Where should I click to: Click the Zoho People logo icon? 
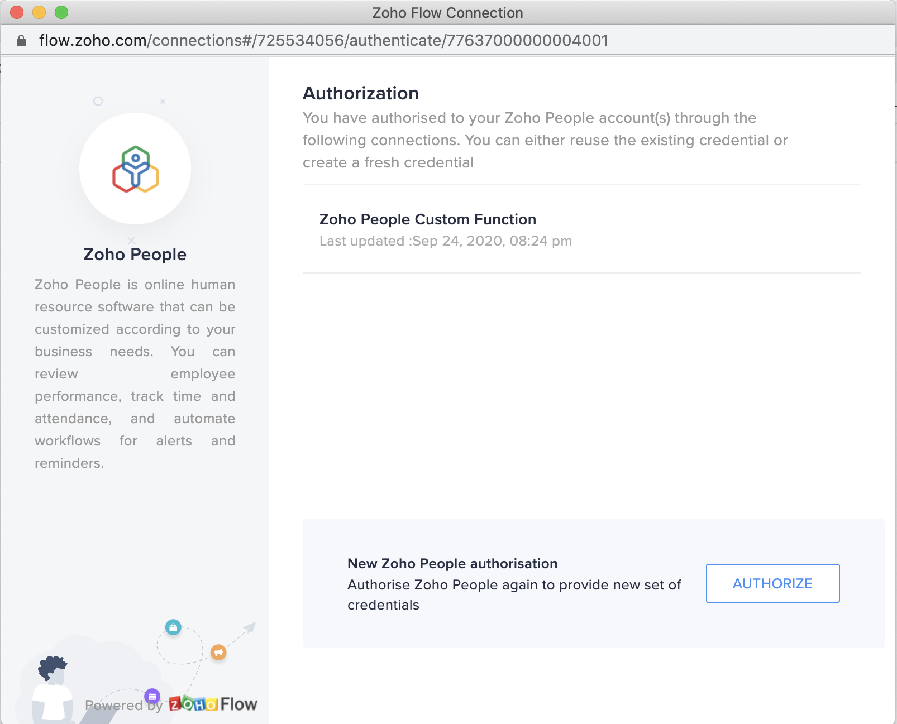(x=136, y=169)
